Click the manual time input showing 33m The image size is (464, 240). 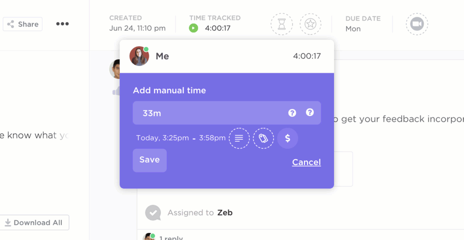pyautogui.click(x=208, y=113)
